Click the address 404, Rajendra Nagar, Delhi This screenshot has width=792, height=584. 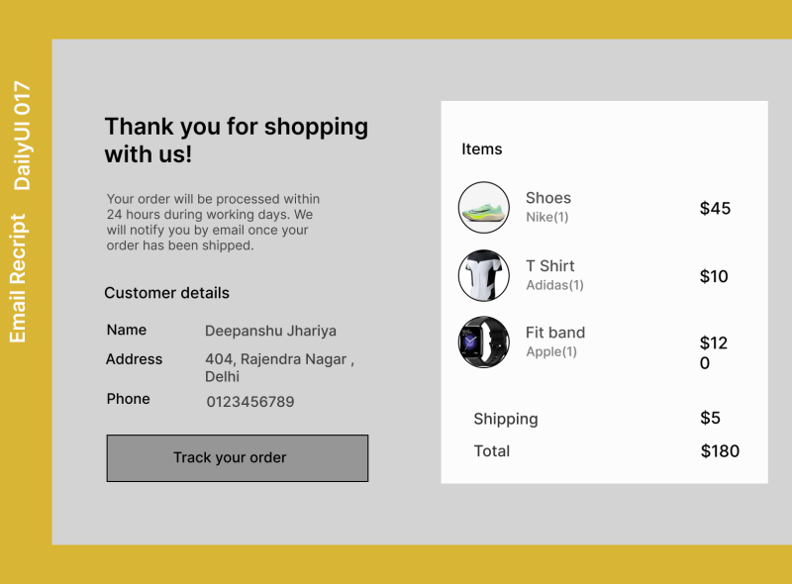click(279, 368)
